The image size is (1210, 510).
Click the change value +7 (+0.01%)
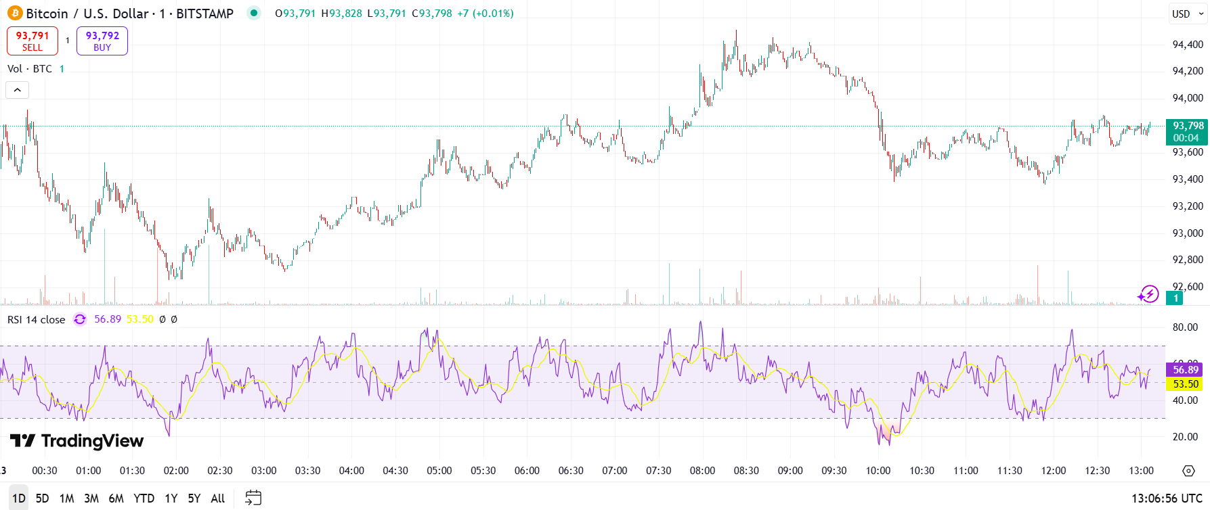(x=485, y=14)
